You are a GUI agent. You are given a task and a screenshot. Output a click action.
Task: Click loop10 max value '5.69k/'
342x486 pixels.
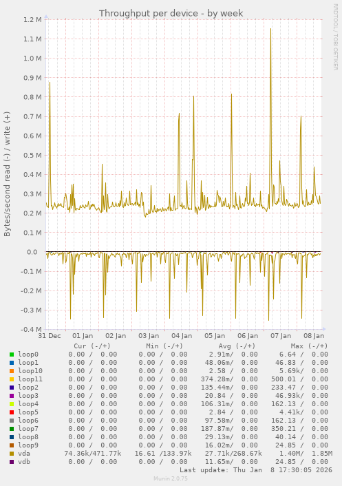(292, 371)
